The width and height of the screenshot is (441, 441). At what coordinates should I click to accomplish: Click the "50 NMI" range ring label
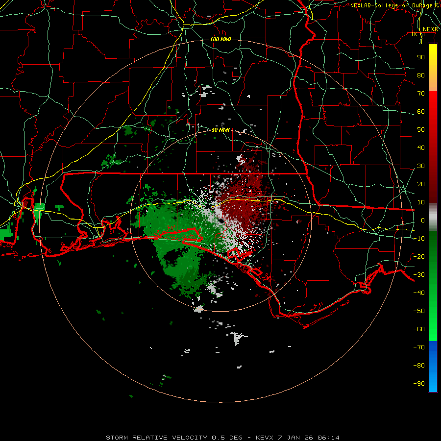coord(220,130)
